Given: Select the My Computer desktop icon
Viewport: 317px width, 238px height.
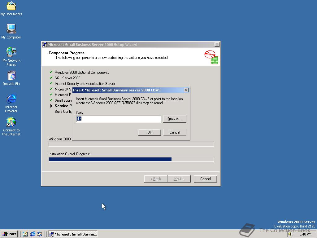Looking at the screenshot, I should (11, 31).
